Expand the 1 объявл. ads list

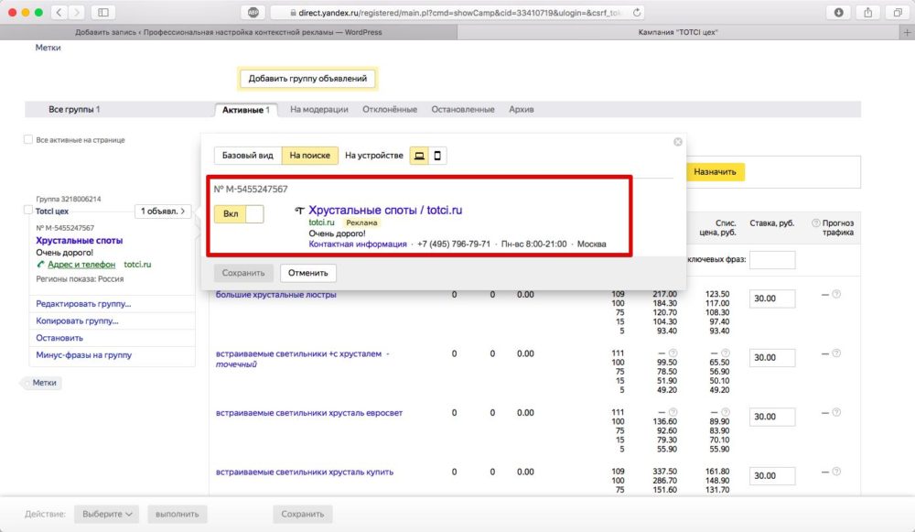(x=163, y=211)
